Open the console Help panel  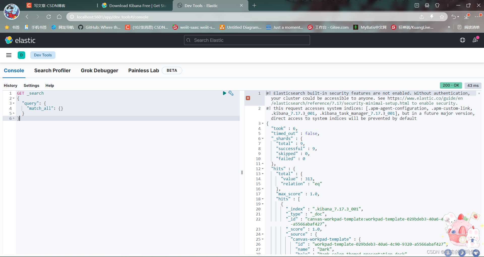50,86
